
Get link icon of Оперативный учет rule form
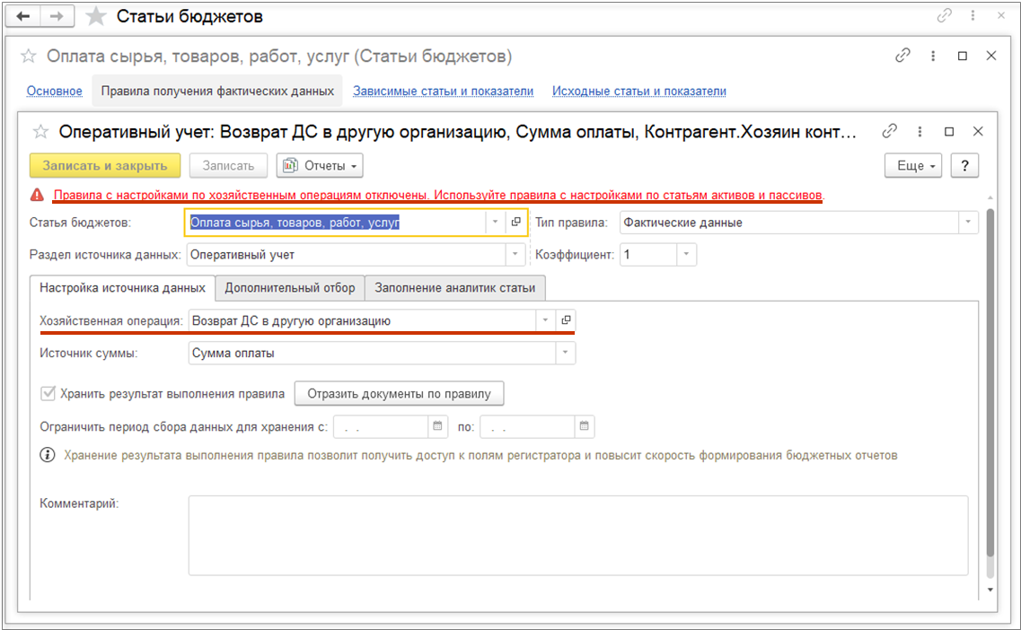890,131
